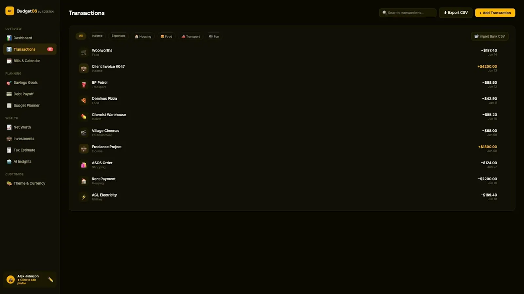The image size is (524, 294).
Task: Select the All filter tab
Action: pos(81,36)
